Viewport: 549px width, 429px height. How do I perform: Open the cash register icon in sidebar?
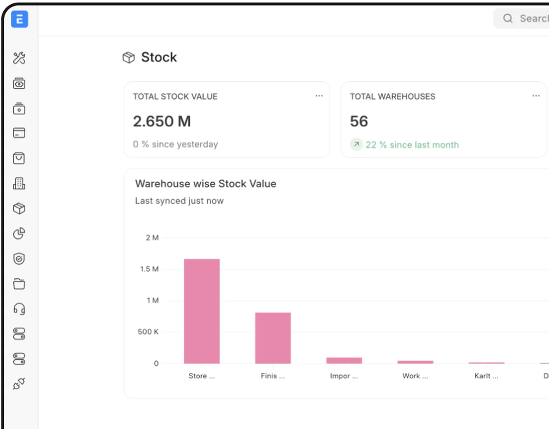19,108
